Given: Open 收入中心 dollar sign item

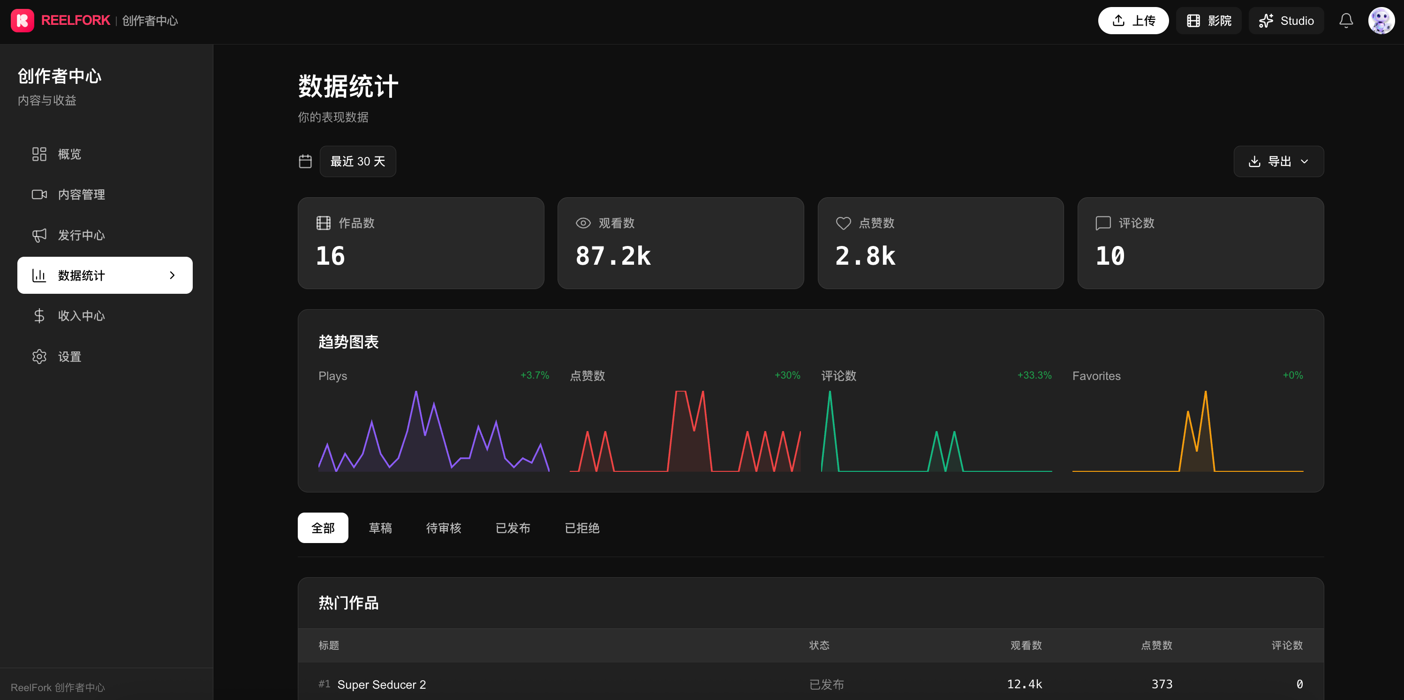Looking at the screenshot, I should (x=105, y=315).
